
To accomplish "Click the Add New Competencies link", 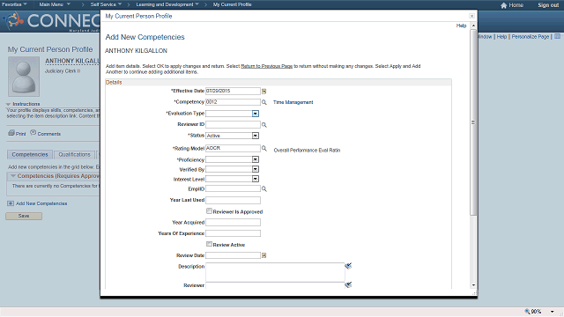I will coord(41,203).
